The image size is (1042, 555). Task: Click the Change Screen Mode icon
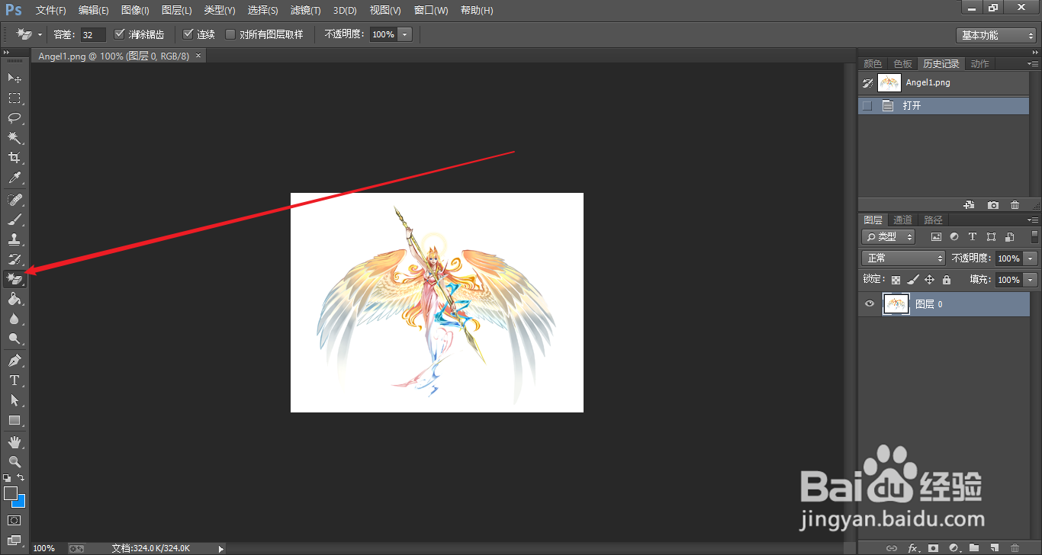(x=14, y=541)
